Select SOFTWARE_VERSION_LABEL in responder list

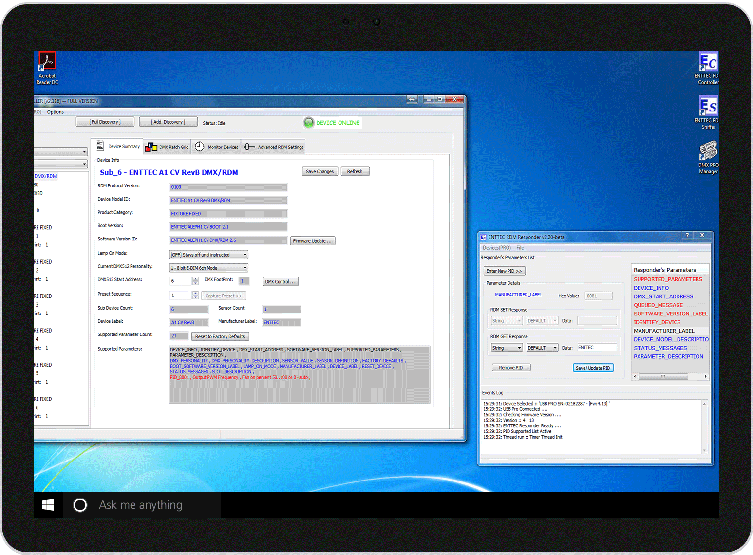pos(671,314)
